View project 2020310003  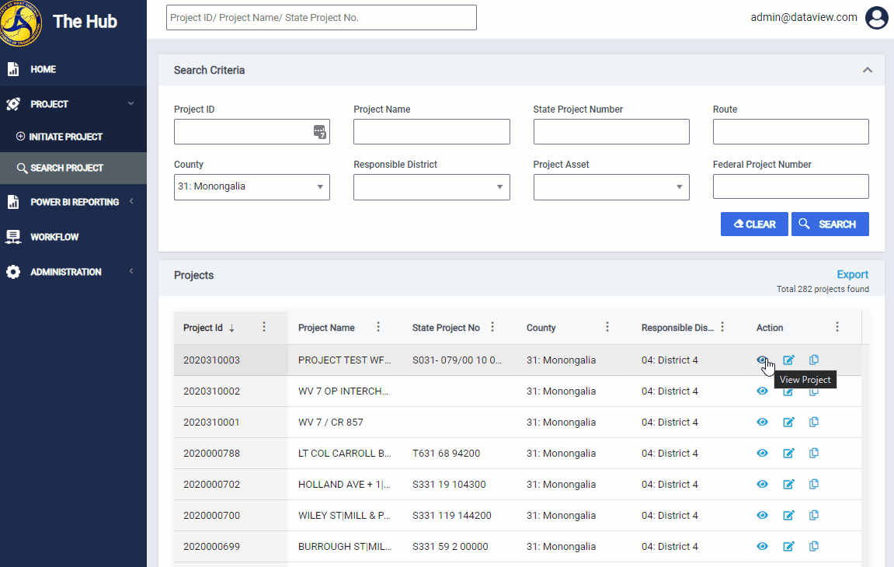pyautogui.click(x=762, y=360)
